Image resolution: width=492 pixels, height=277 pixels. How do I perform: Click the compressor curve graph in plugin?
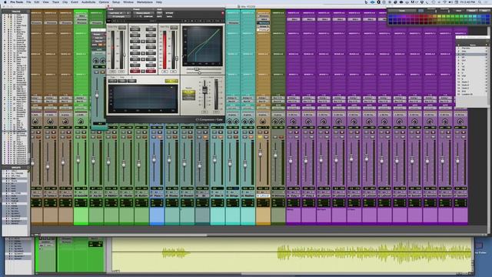(202, 46)
